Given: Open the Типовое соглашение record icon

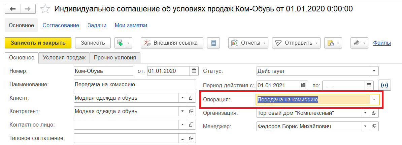Looking at the screenshot, I should click(191, 138).
